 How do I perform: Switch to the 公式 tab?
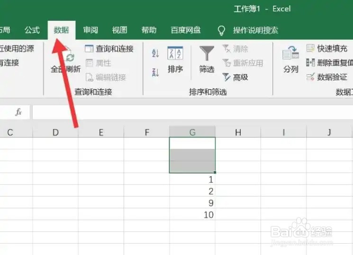coord(32,30)
